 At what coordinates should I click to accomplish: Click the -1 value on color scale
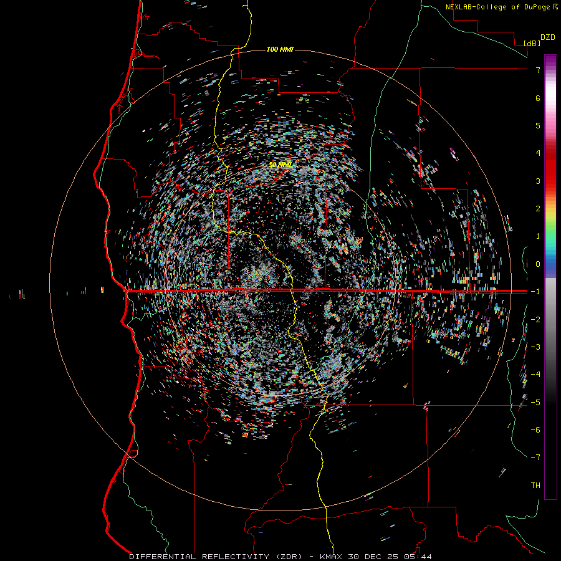pyautogui.click(x=535, y=292)
